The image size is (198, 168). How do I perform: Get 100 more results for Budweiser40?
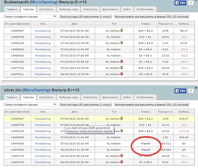click(x=86, y=17)
